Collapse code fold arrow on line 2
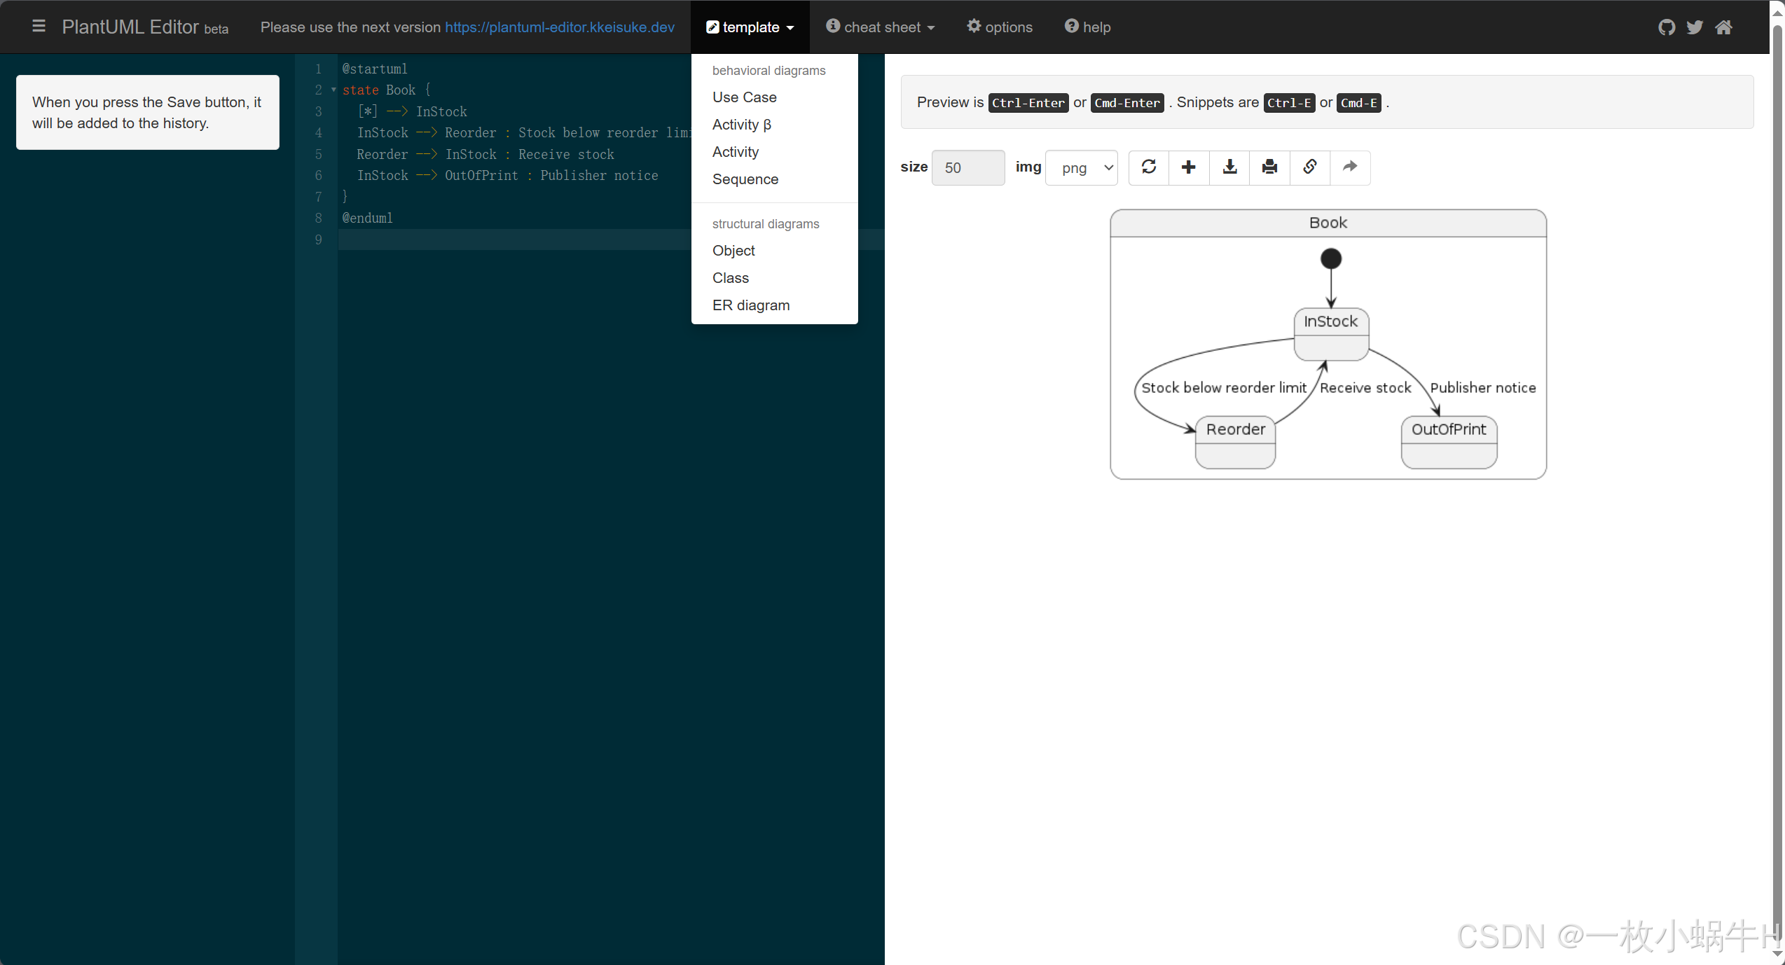Viewport: 1785px width, 965px height. [x=333, y=90]
